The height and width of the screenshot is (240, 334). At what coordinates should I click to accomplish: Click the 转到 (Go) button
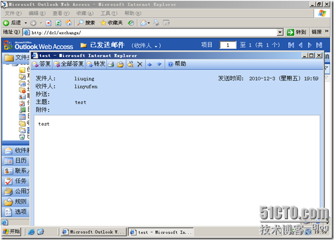(x=296, y=32)
